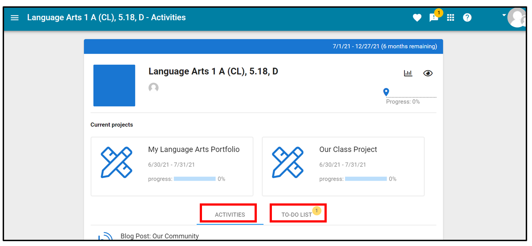Open the hamburger main menu
Image resolution: width=532 pixels, height=246 pixels.
click(15, 18)
